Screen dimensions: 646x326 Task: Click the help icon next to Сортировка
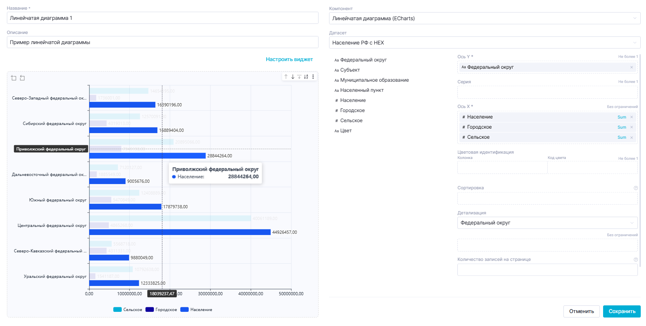coord(635,188)
